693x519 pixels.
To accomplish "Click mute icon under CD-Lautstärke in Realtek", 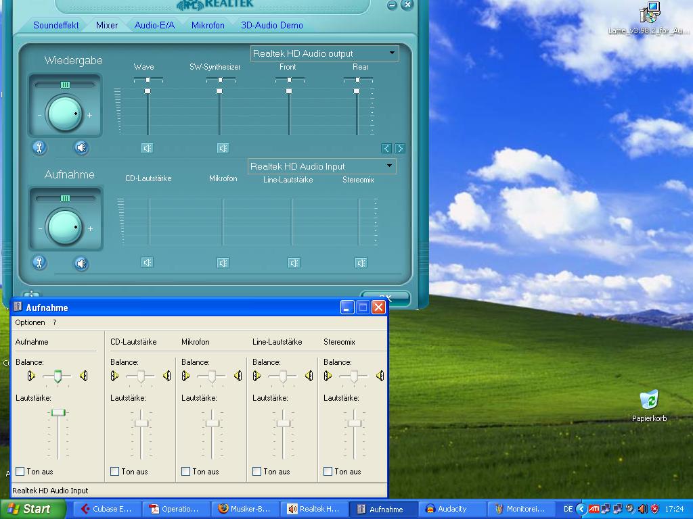I will tap(147, 263).
